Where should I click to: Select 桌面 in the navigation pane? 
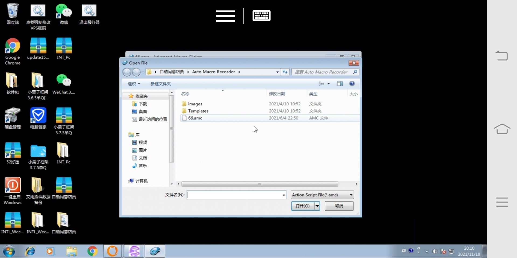(142, 112)
